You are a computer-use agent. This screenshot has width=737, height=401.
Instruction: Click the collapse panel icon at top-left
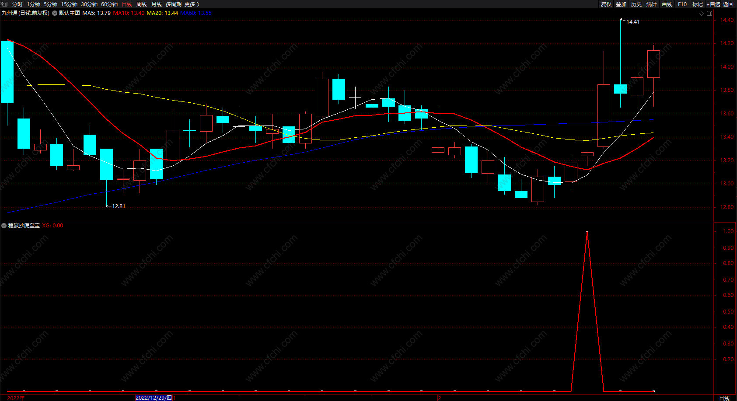(x=4, y=4)
